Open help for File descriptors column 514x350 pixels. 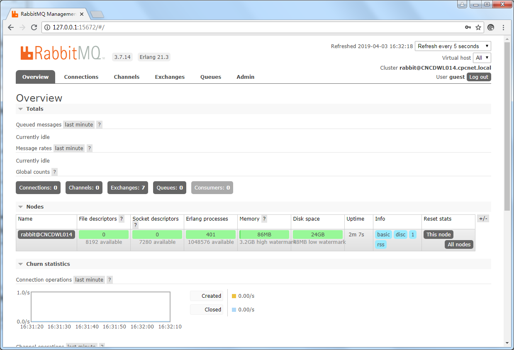(x=122, y=219)
